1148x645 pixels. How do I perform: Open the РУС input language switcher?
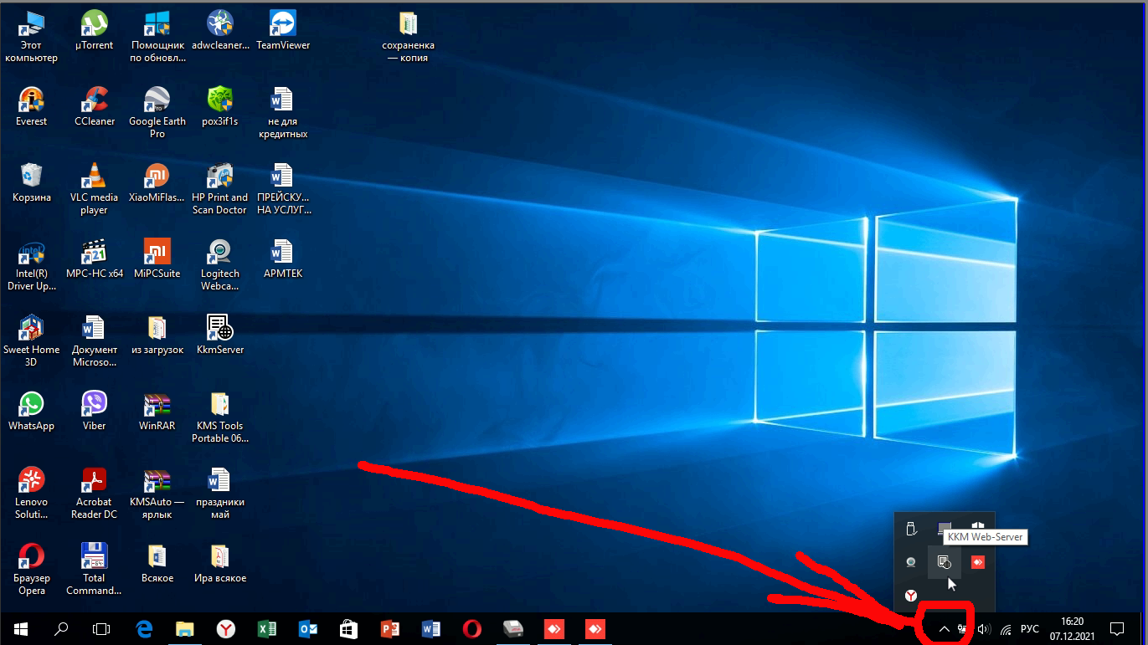(x=1030, y=629)
